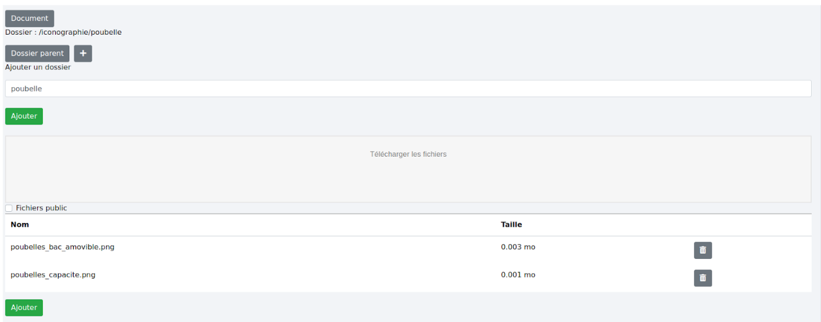Toggle the Fichiers public checkbox
The height and width of the screenshot is (322, 821).
(9, 208)
